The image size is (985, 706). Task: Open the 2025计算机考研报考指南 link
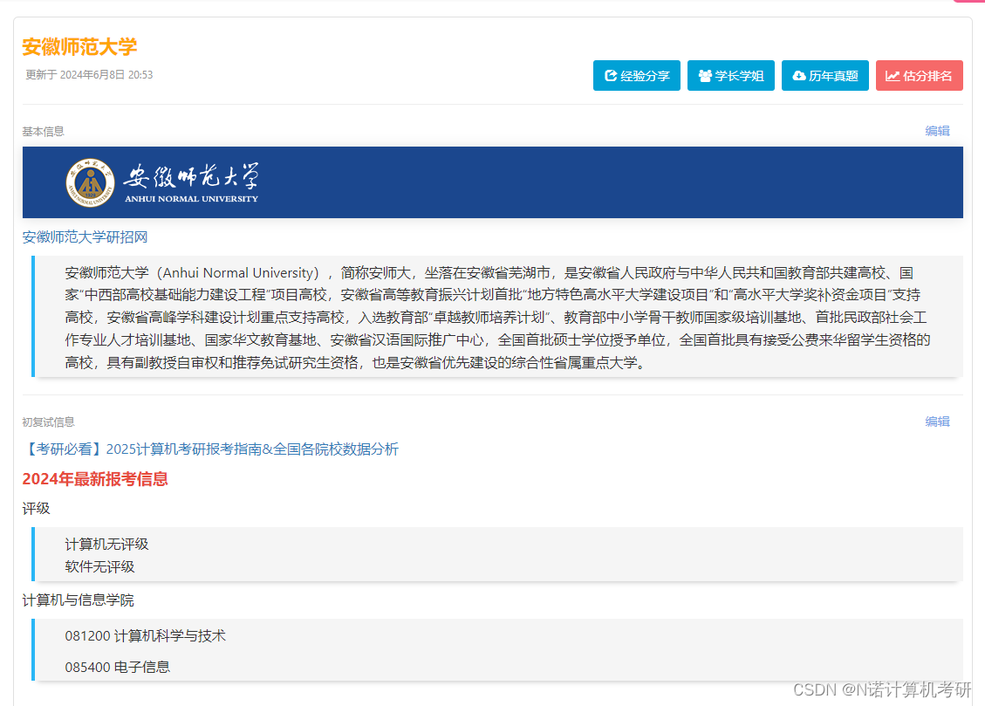pos(210,449)
